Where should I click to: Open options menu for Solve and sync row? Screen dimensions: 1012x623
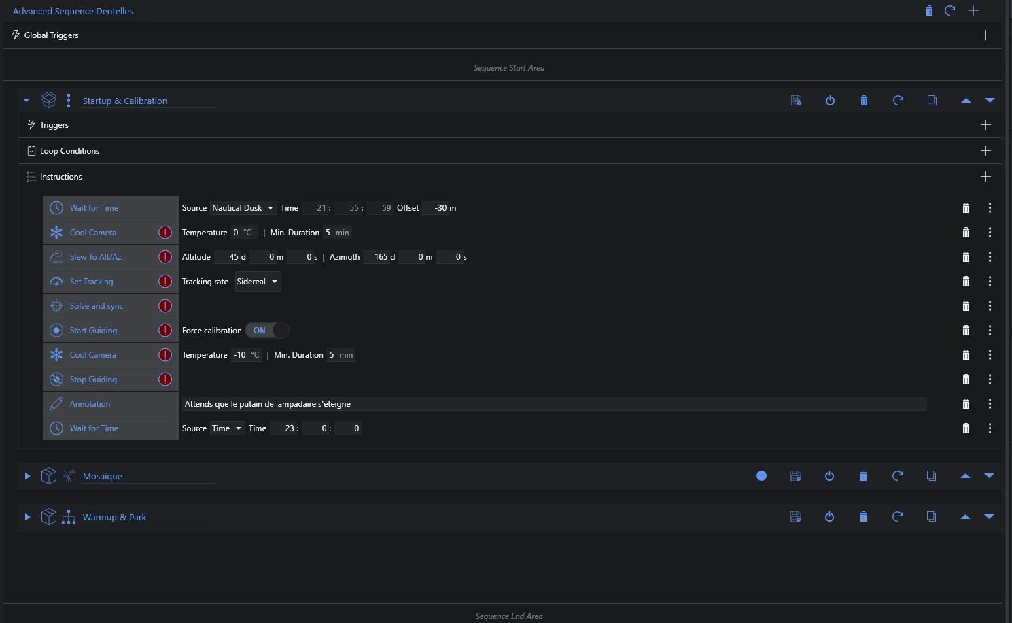(x=990, y=306)
